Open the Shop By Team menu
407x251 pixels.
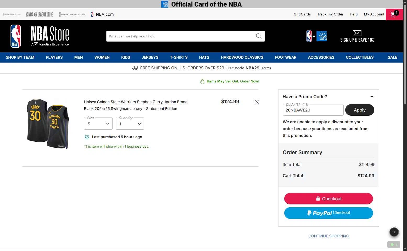(x=20, y=57)
